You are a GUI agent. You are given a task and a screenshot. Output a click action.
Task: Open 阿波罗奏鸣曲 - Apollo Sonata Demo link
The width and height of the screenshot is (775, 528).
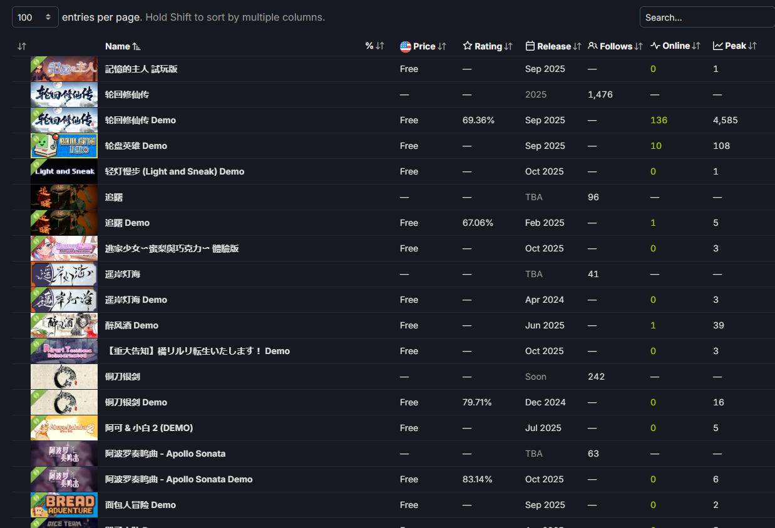[178, 479]
